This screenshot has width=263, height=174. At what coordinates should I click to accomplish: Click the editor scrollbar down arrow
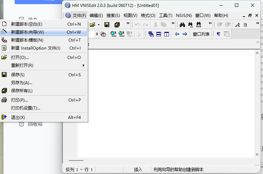pyautogui.click(x=257, y=155)
